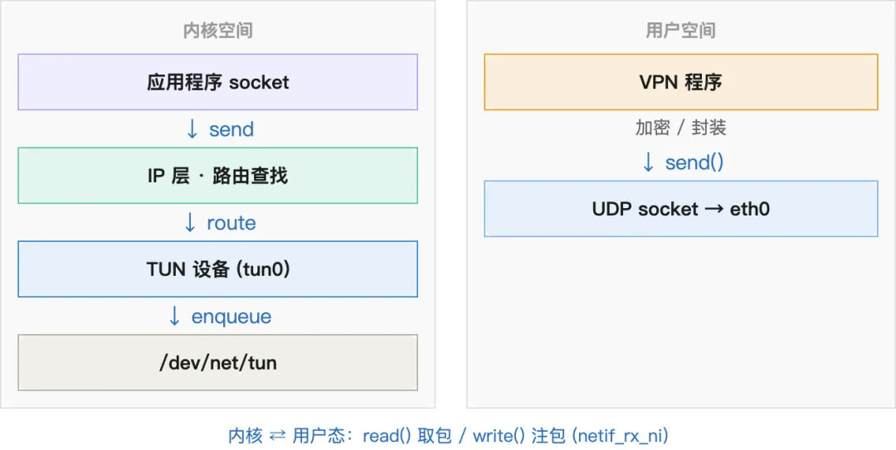
Task: Click the 应用程序 socket box
Action: point(217,82)
